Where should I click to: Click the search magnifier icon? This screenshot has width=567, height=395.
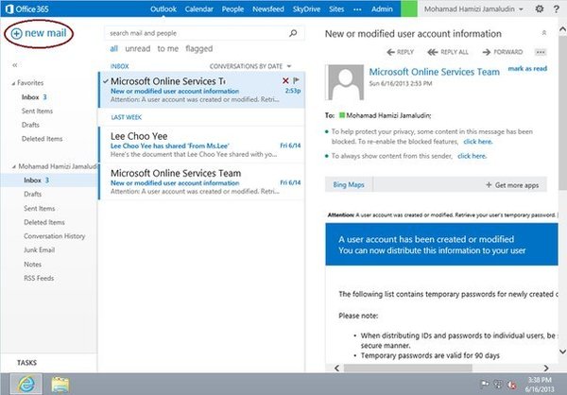(x=294, y=32)
